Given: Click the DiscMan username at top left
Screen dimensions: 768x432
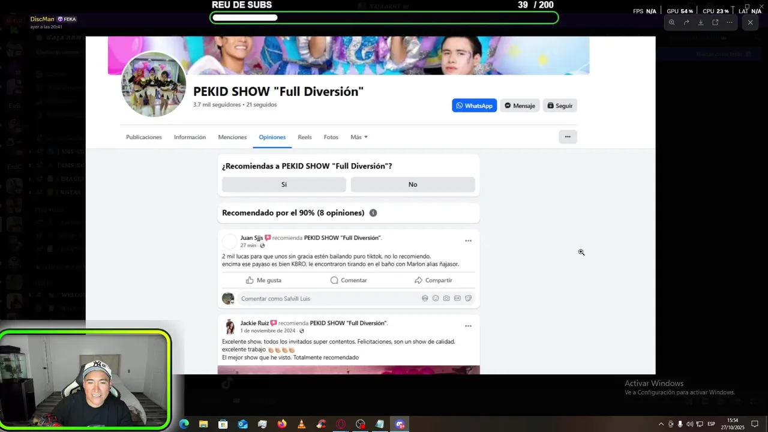Looking at the screenshot, I should [42, 19].
